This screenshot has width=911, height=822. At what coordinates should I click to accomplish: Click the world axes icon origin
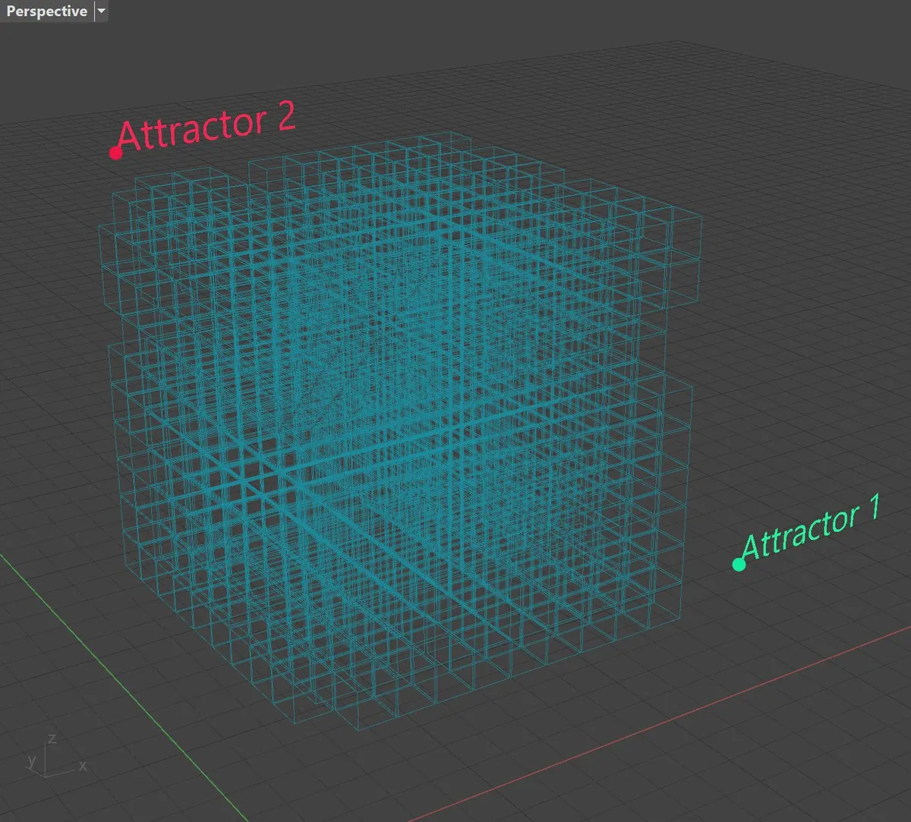click(46, 776)
